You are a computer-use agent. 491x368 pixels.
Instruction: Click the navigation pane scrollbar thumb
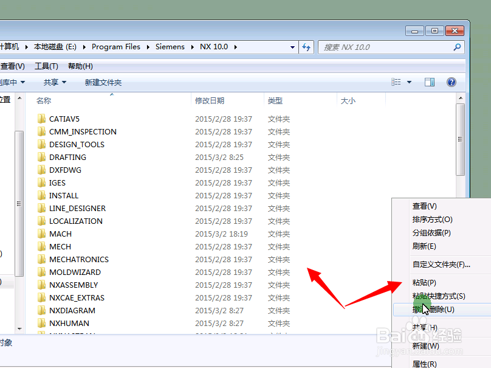[19, 204]
